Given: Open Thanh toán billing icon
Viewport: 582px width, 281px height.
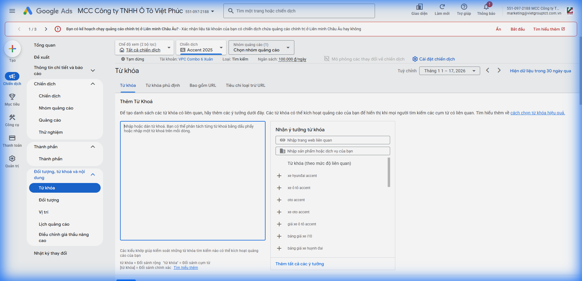Looking at the screenshot, I should 12,138.
